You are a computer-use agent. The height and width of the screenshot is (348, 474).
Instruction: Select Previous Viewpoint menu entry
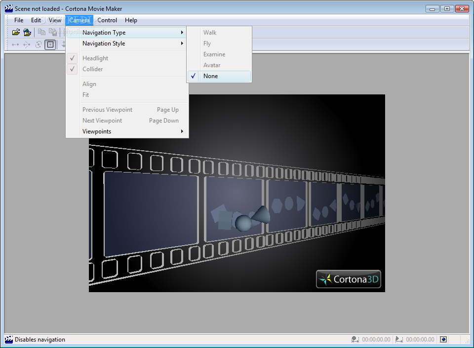pos(127,110)
